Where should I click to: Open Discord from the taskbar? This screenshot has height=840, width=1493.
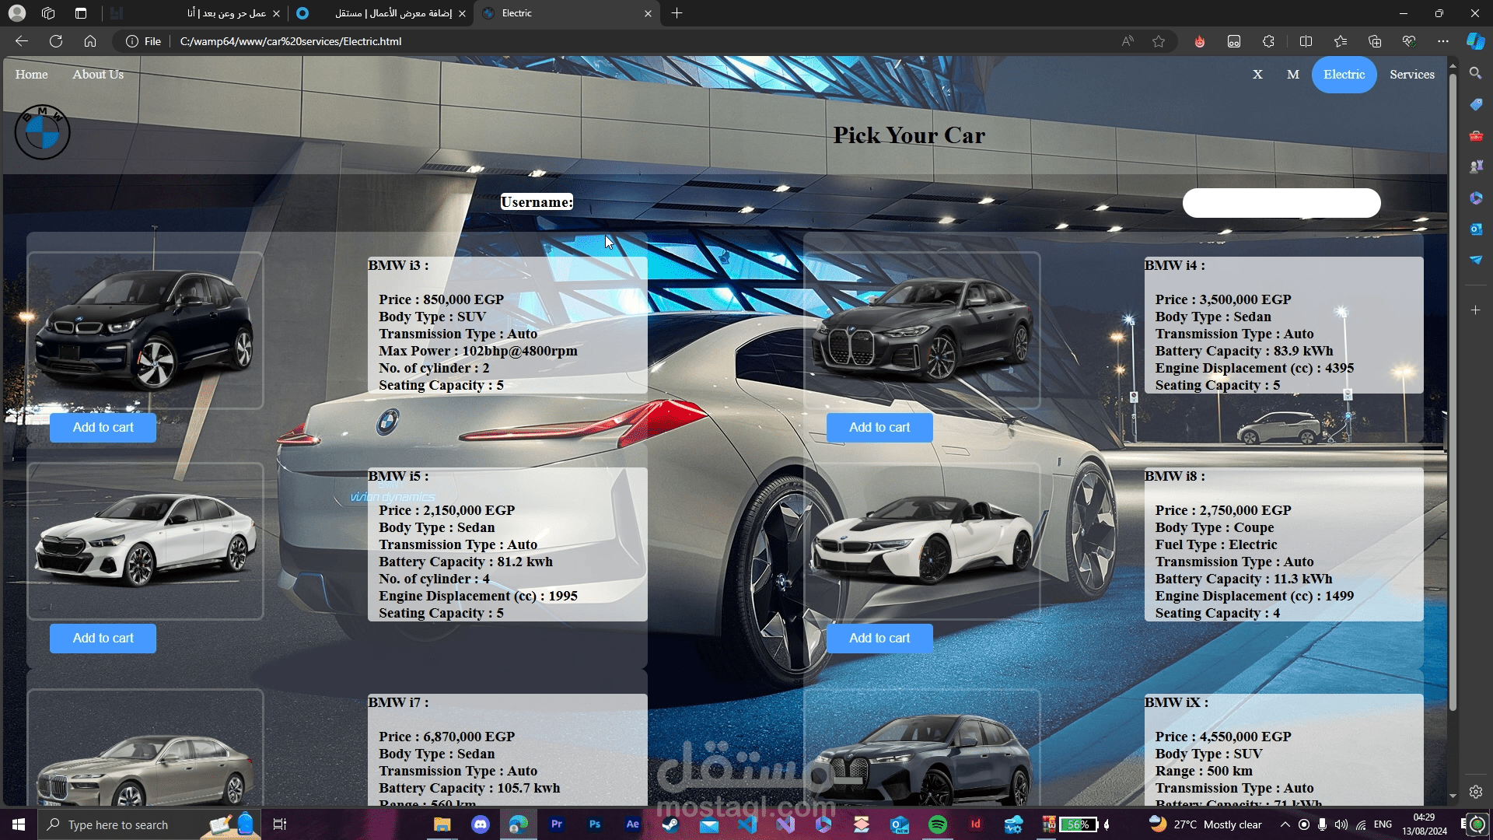point(481,824)
